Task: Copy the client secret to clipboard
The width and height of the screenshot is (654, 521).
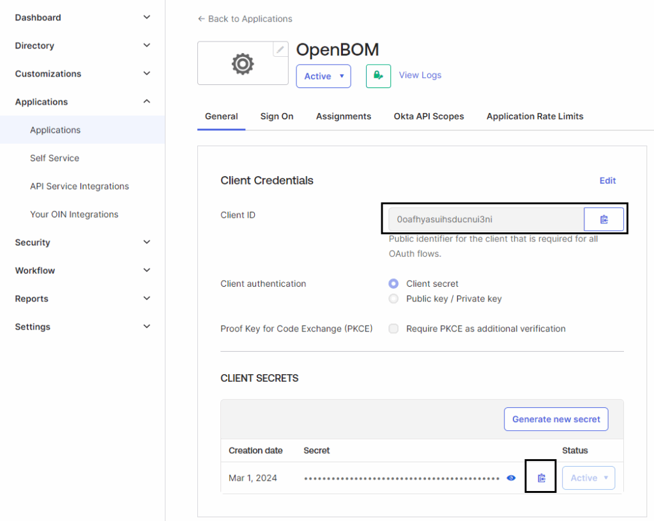Action: pos(542,478)
